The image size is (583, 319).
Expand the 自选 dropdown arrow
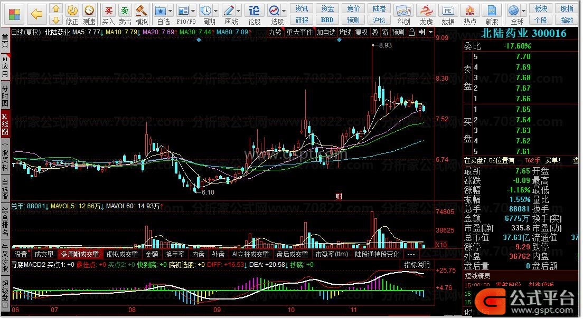click(x=170, y=11)
